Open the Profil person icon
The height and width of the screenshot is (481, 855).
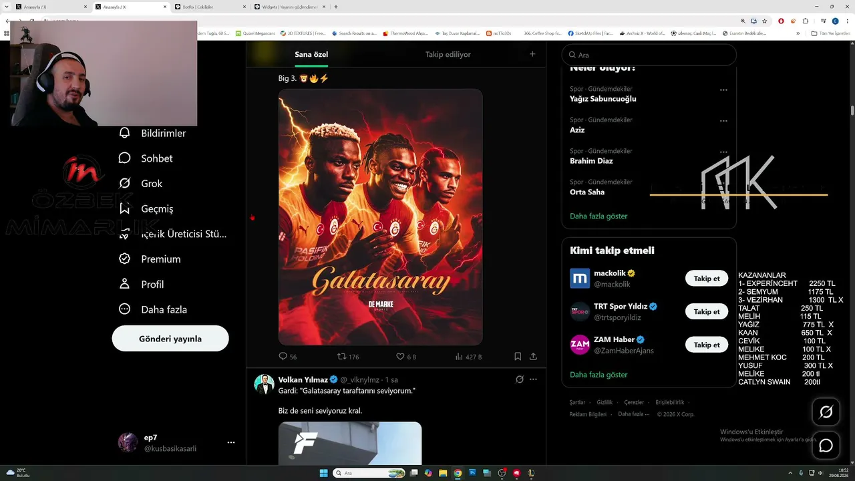click(124, 284)
